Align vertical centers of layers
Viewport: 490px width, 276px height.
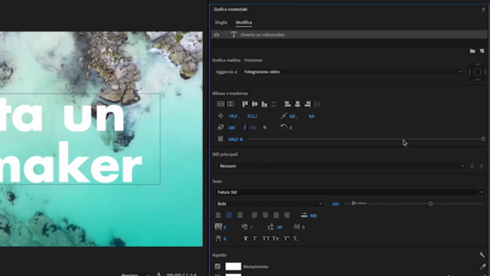coord(255,104)
